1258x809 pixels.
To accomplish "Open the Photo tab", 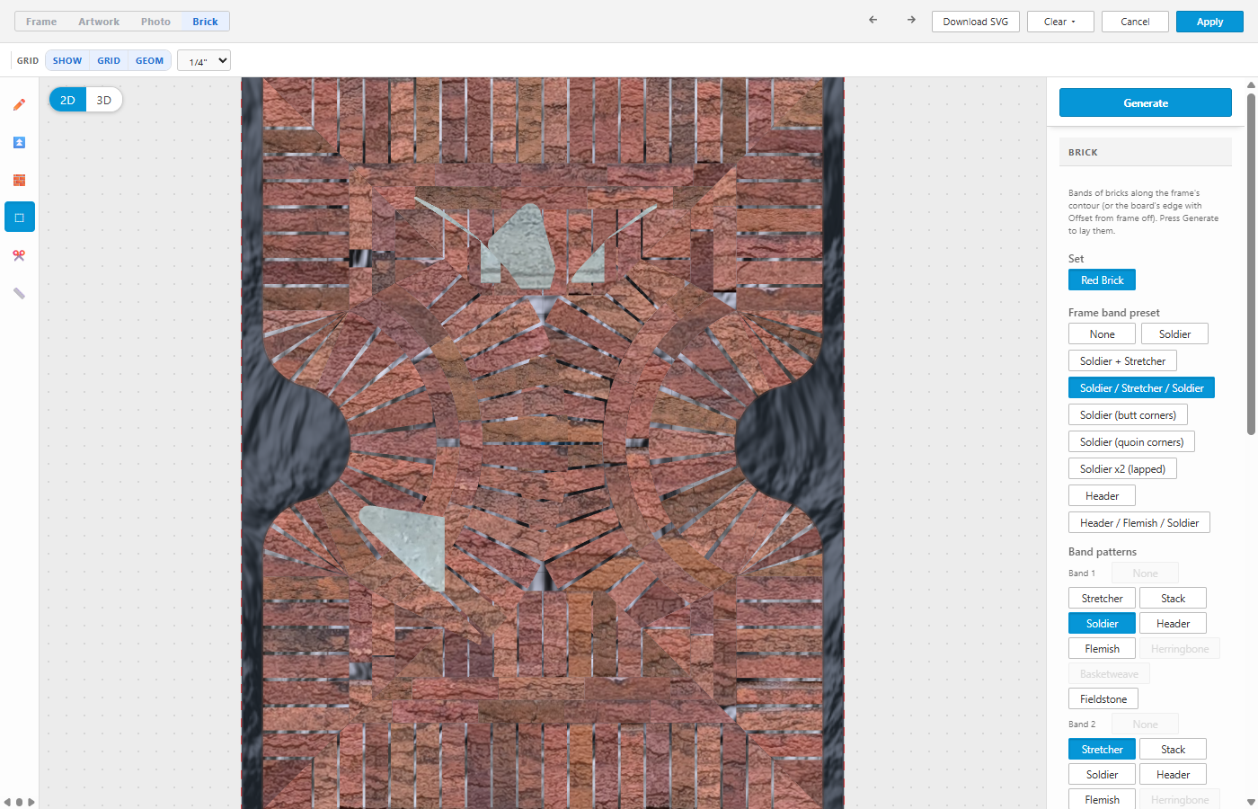I will pyautogui.click(x=155, y=22).
